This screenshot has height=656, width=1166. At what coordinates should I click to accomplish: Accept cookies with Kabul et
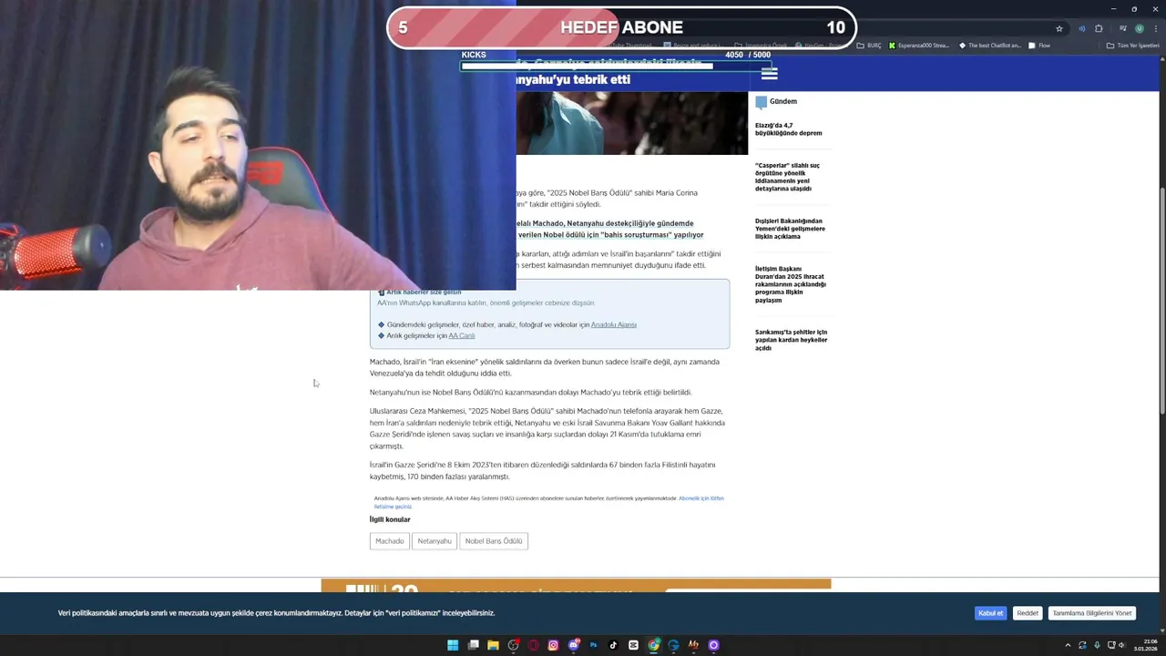(x=990, y=613)
